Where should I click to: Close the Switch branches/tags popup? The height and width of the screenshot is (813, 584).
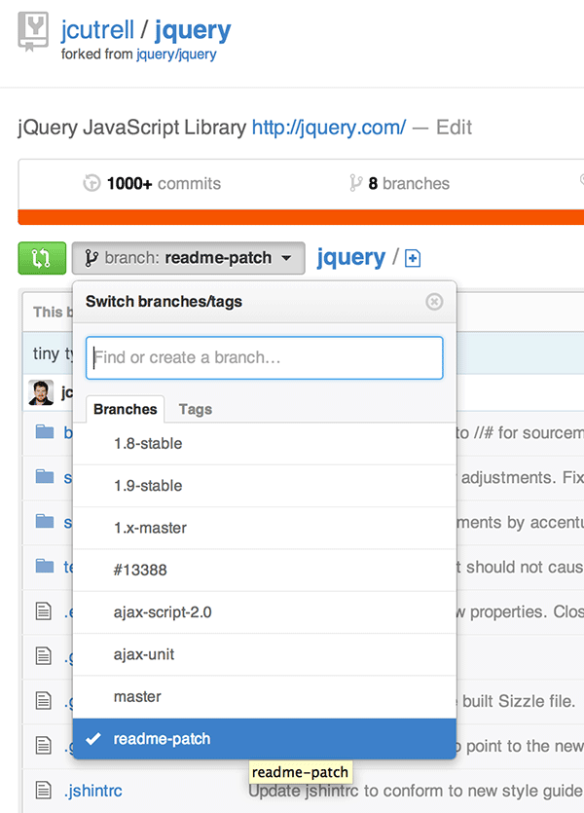click(434, 301)
